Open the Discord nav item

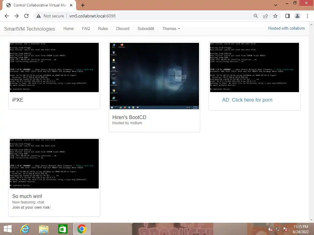(123, 28)
